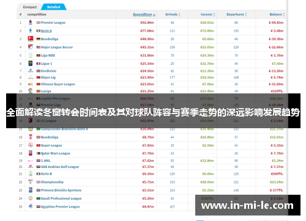Viewport: 306px width, 221px height.
Task: Click the LaLiga logo icon
Action: [x=31, y=90]
